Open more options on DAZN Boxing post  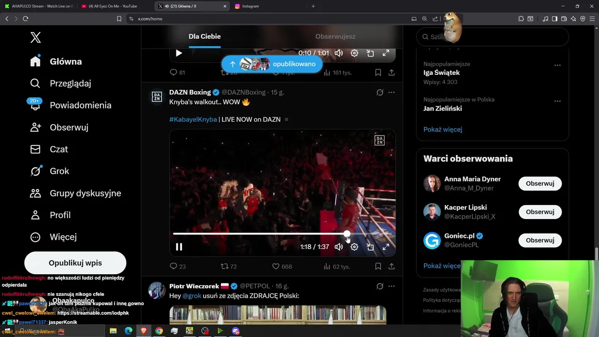point(392,92)
